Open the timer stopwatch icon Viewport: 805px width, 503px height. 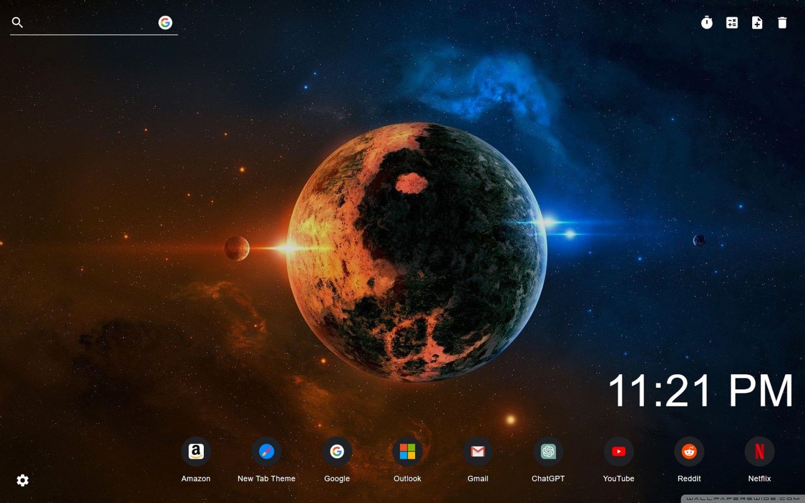(x=707, y=23)
